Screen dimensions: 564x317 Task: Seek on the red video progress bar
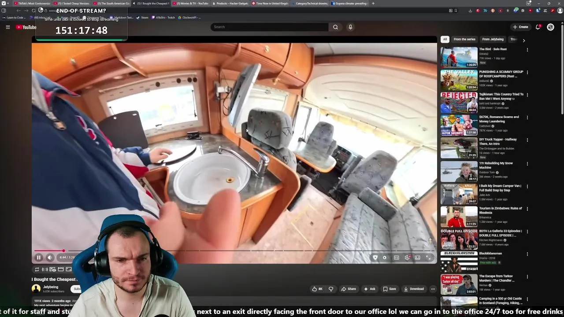pyautogui.click(x=235, y=251)
